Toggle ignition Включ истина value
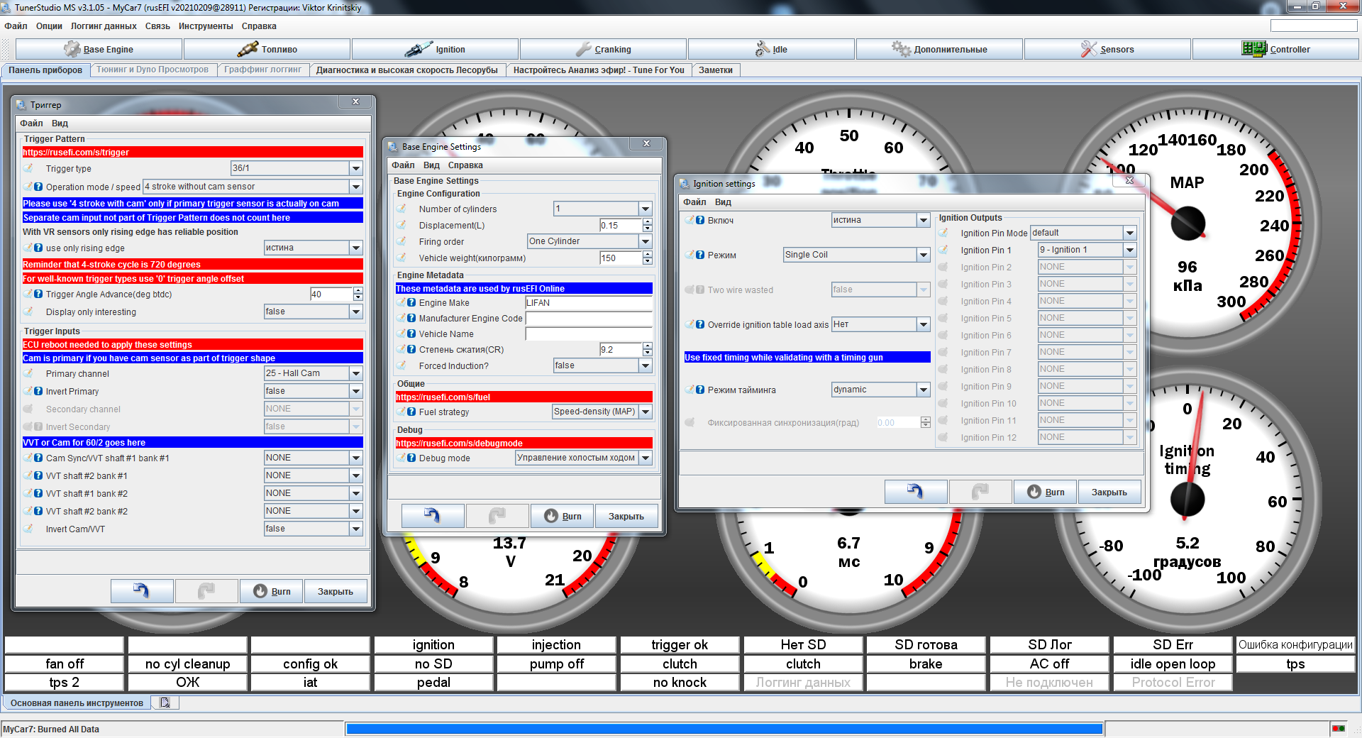 pos(881,220)
